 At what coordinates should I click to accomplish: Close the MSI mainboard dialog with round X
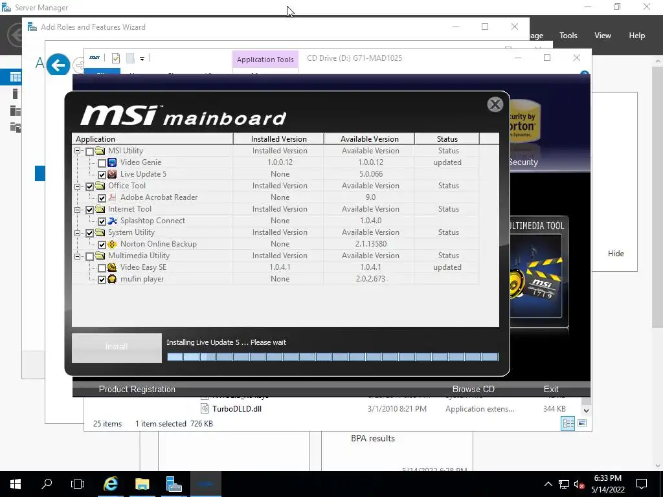tap(495, 104)
